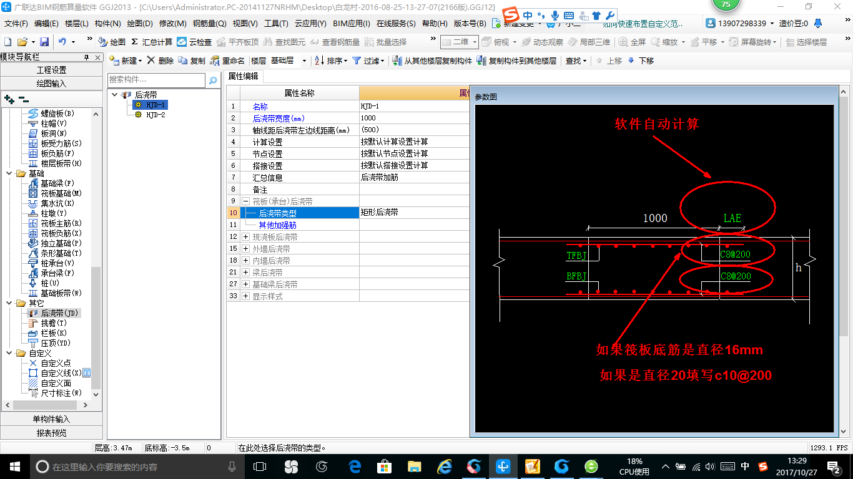
Task: Open File Explorer from taskbar
Action: pyautogui.click(x=414, y=467)
